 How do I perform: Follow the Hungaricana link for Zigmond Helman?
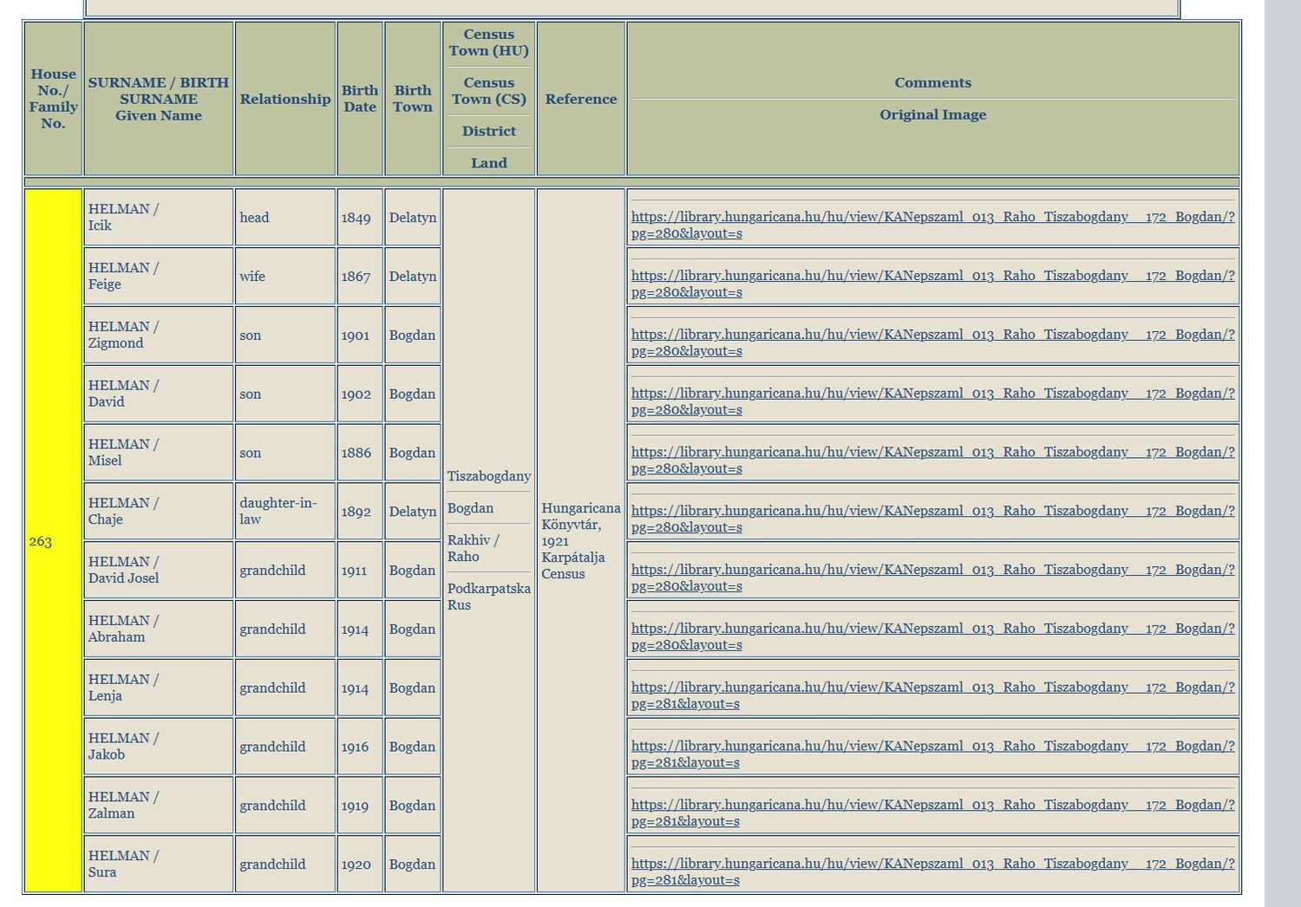click(932, 343)
